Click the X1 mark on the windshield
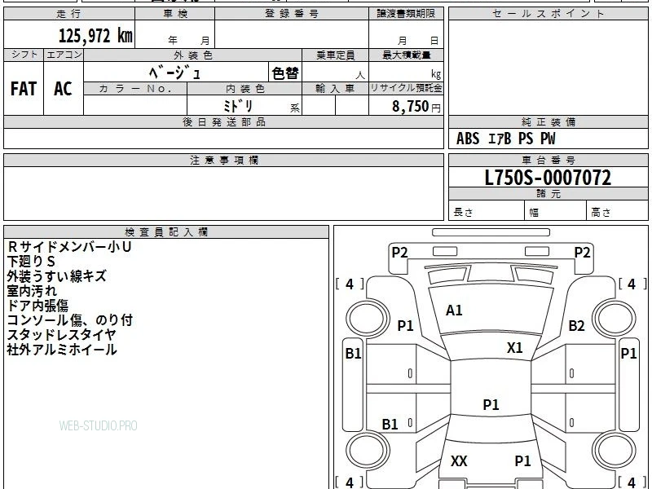The image size is (652, 489). click(x=515, y=348)
